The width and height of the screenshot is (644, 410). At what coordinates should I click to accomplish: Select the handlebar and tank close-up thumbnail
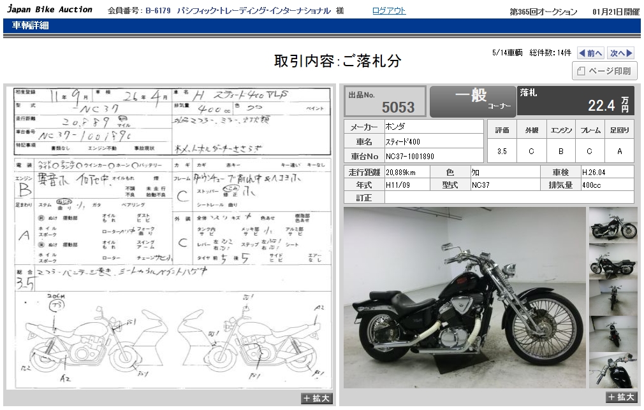coord(613,370)
